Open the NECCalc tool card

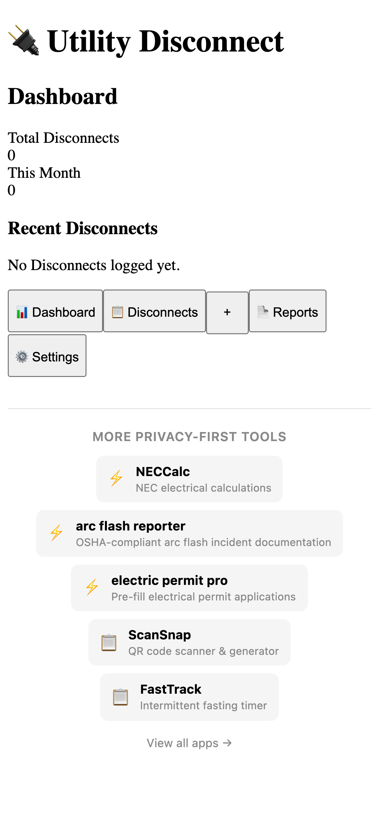(x=189, y=479)
